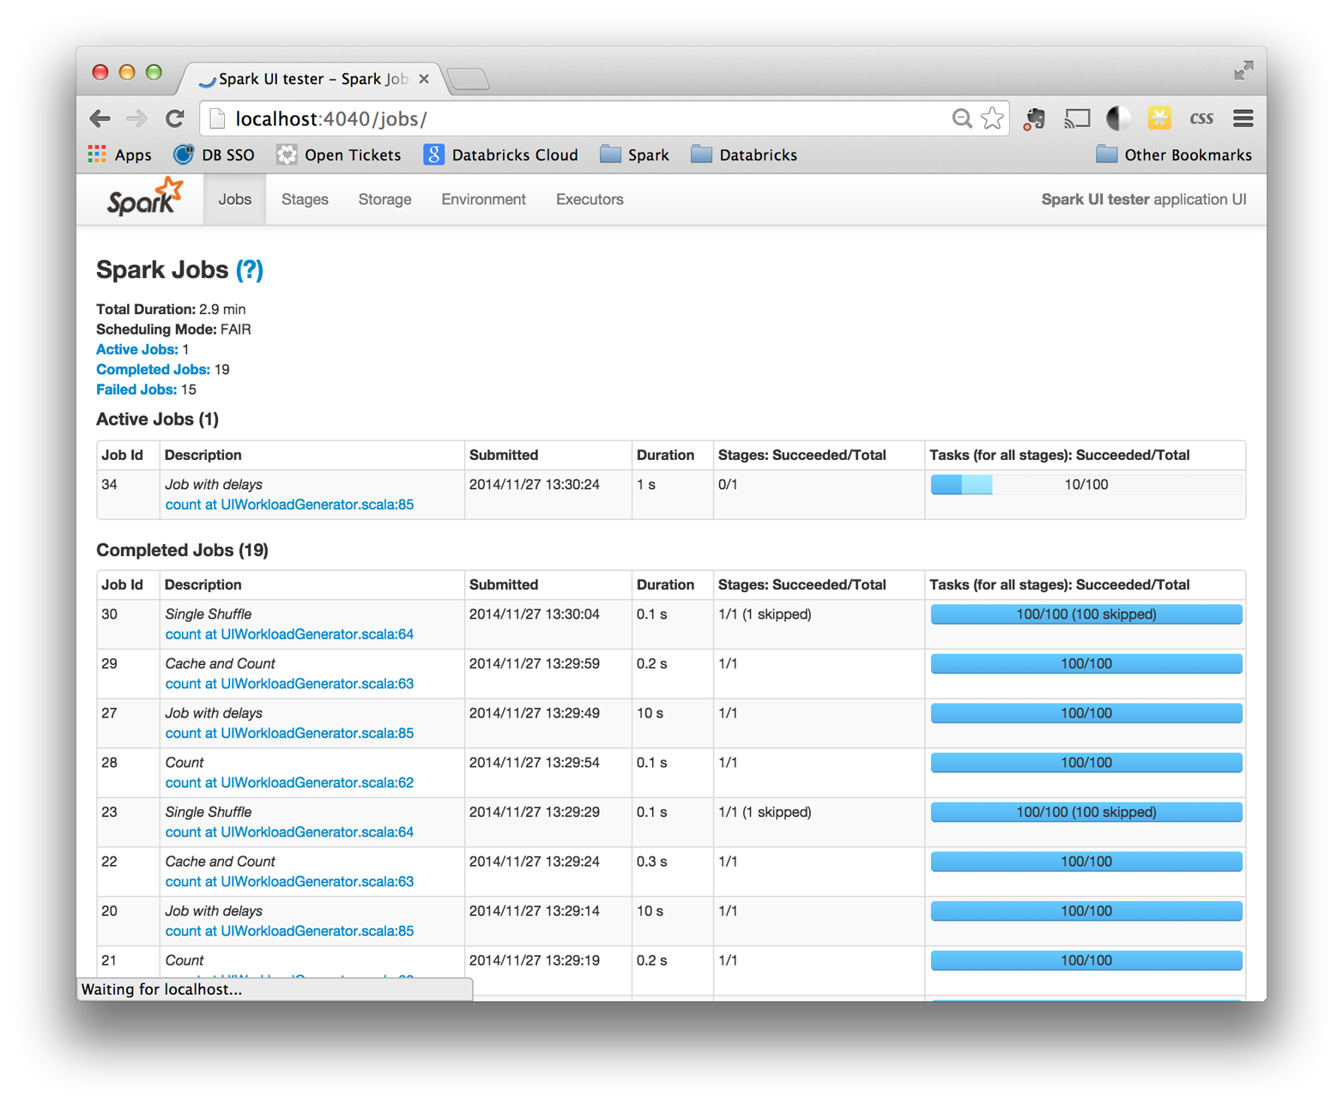Click the browser forward arrow

[x=136, y=118]
